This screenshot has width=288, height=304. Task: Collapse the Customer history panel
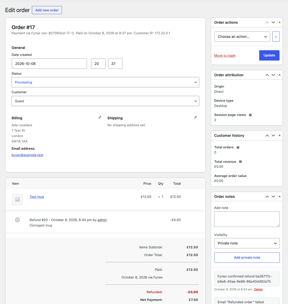click(x=280, y=136)
